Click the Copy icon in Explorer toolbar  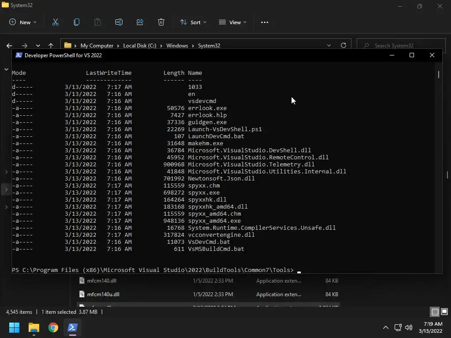point(77,22)
